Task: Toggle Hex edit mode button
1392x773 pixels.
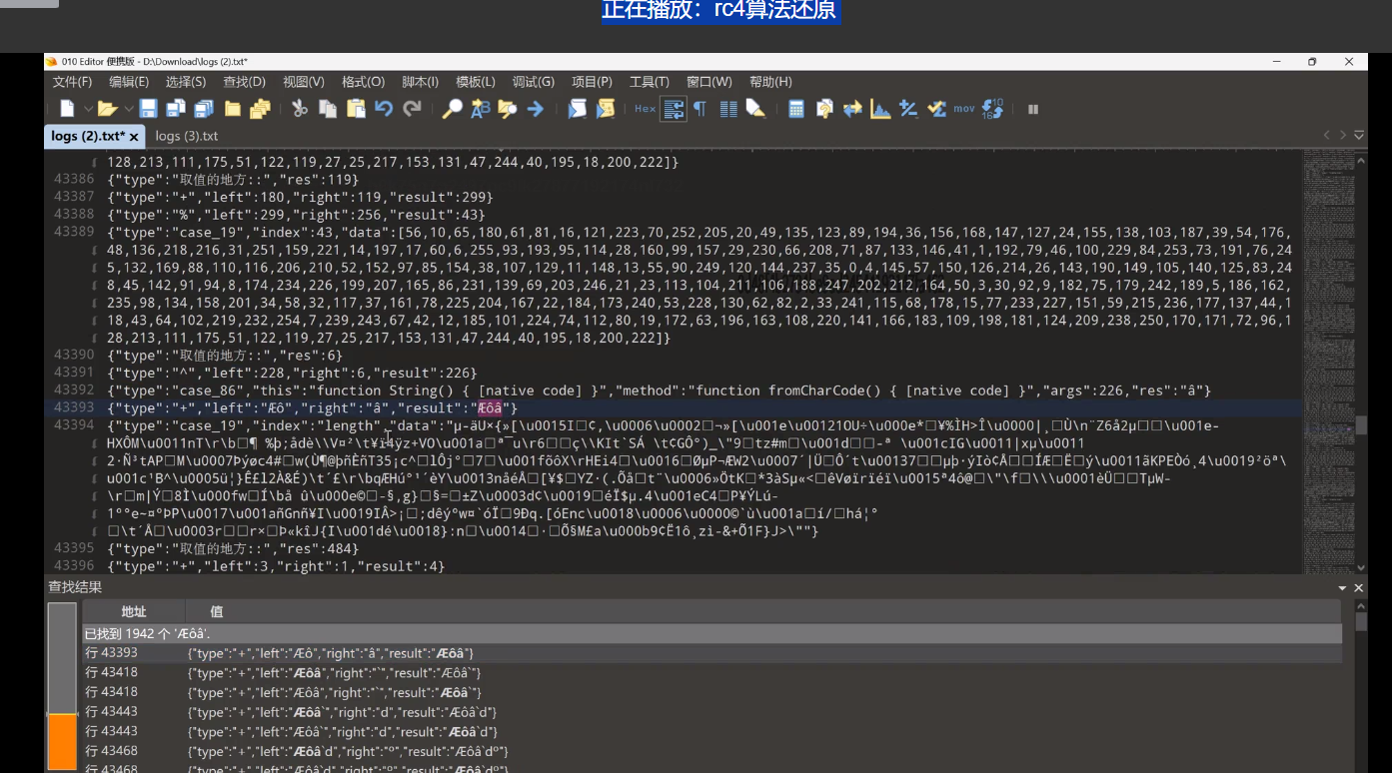Action: [x=646, y=109]
